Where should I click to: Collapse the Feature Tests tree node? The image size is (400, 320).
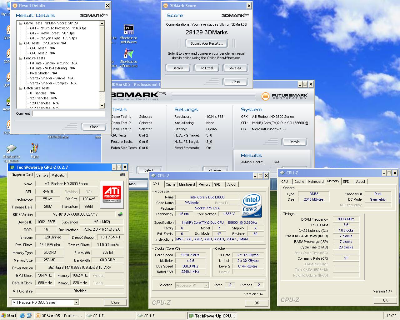[21, 58]
